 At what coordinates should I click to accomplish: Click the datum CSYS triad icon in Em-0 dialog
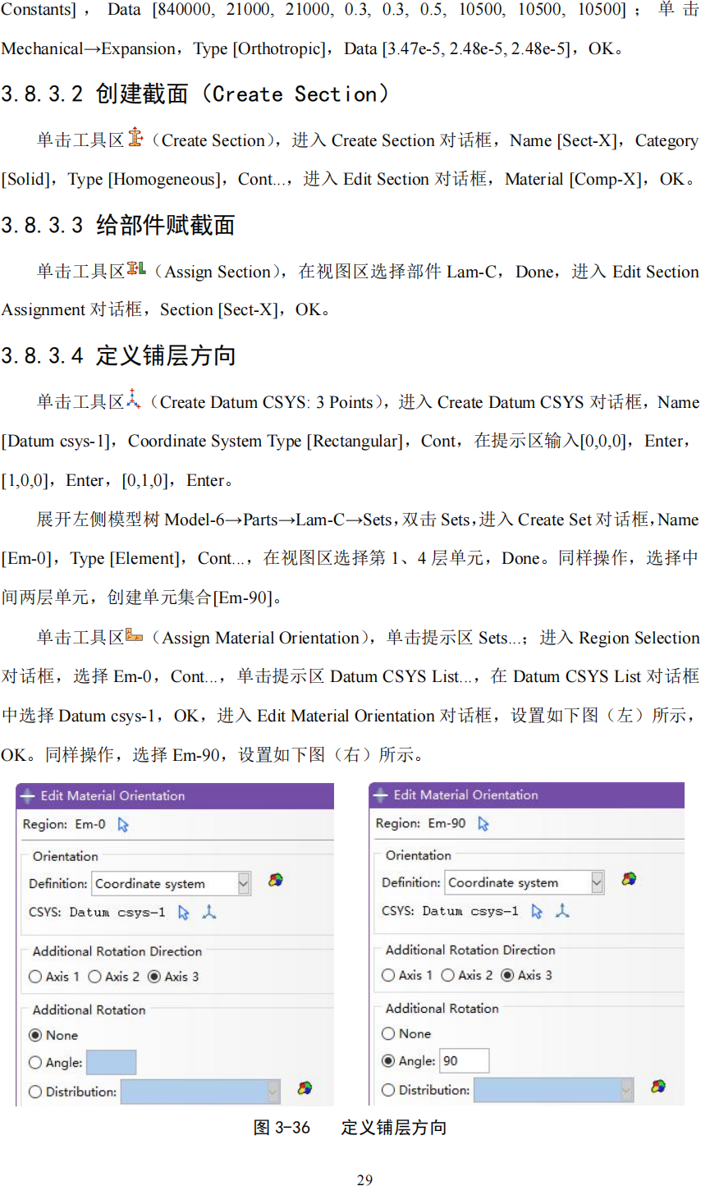click(x=209, y=912)
